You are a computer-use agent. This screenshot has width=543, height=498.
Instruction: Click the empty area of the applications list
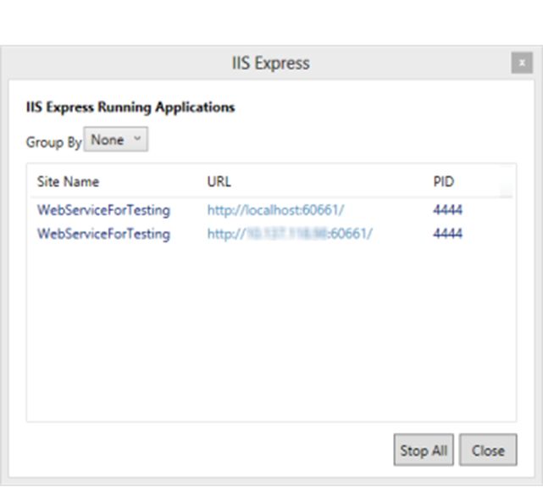271,339
